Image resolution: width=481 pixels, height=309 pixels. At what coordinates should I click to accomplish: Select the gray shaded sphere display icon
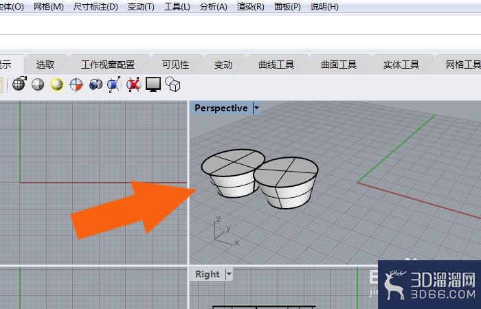[x=38, y=84]
